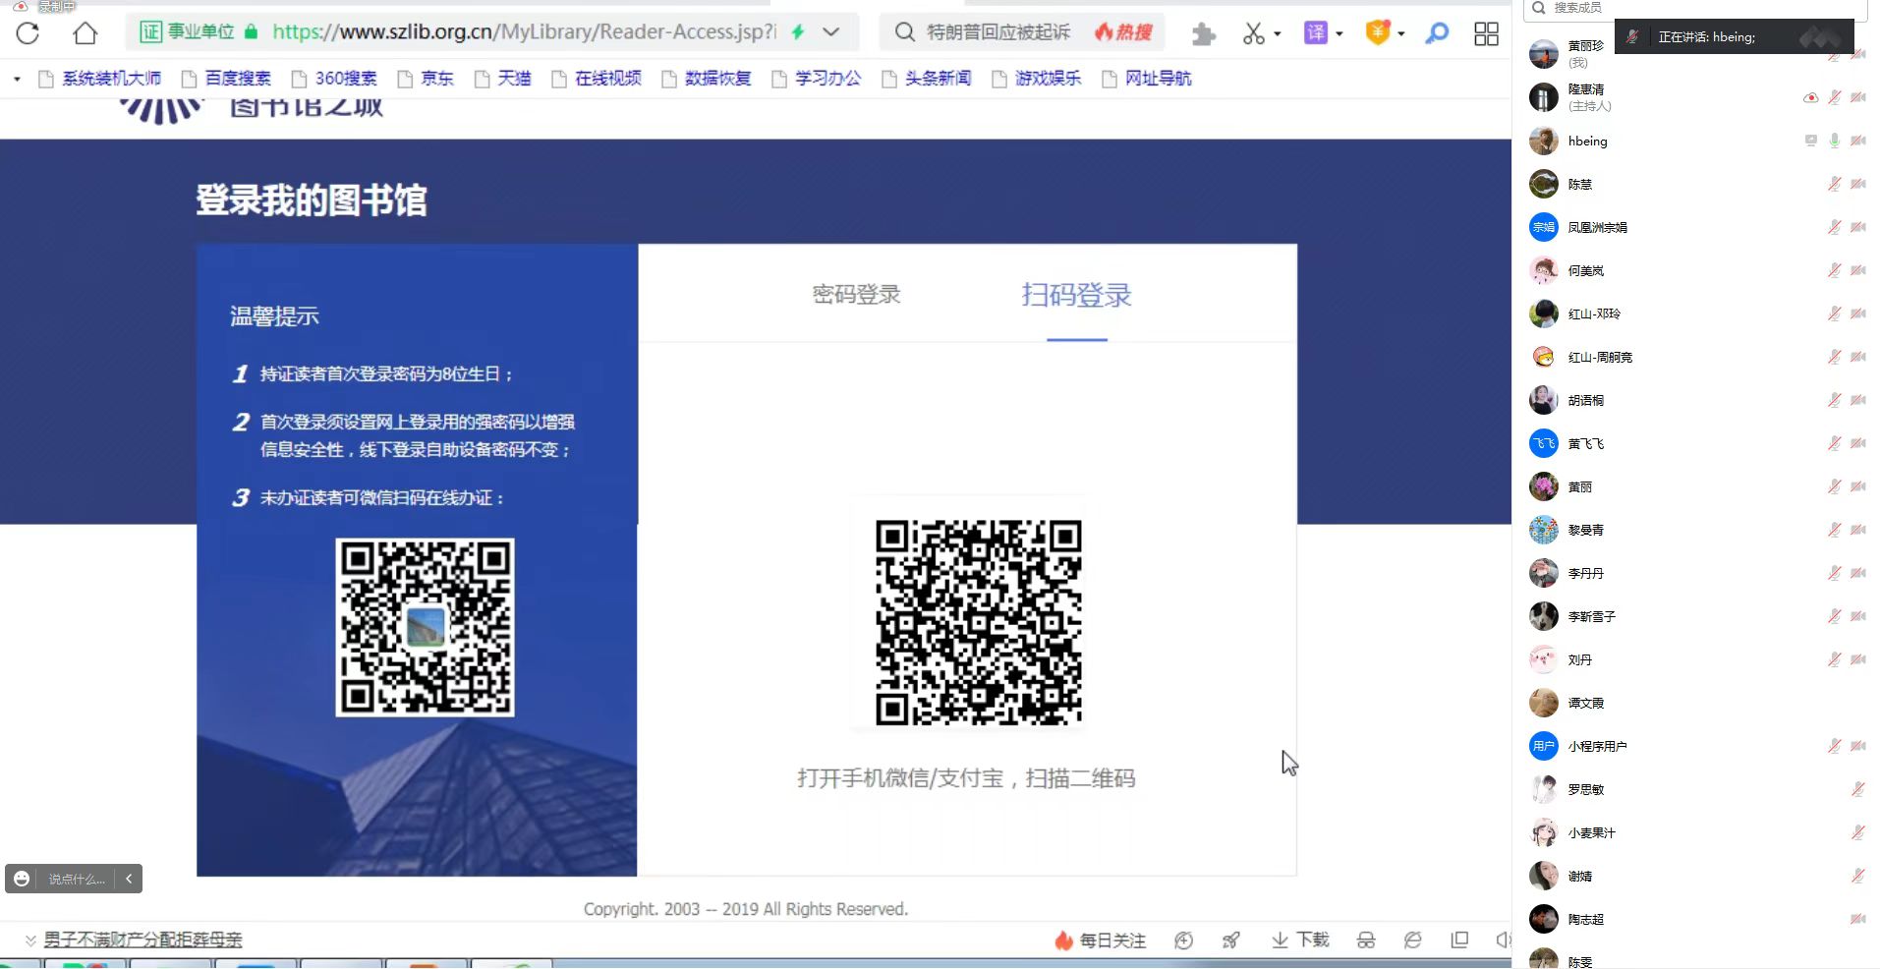
Task: Open 每日关注 in the status bar
Action: (1100, 940)
